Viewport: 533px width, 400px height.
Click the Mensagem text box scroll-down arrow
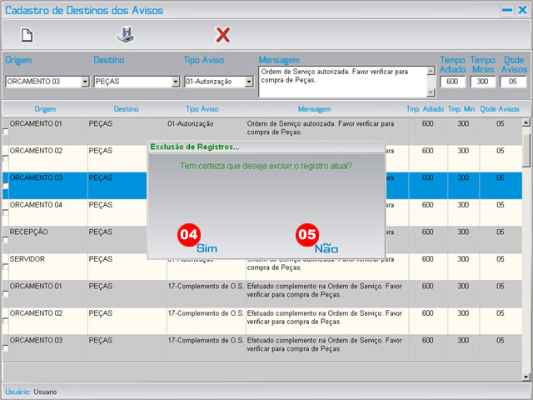431,92
